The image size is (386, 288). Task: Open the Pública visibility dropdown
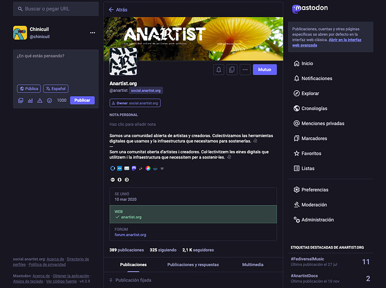point(29,89)
